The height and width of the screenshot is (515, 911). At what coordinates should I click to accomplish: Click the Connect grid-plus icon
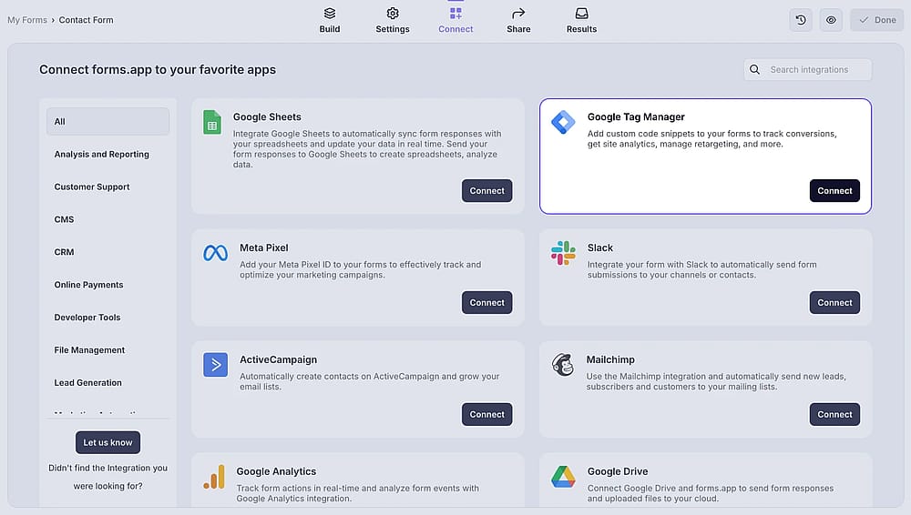(455, 14)
